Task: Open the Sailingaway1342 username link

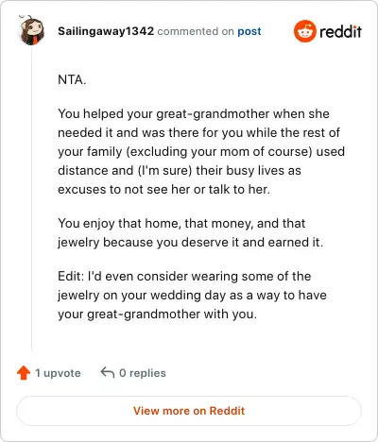Action: 106,31
